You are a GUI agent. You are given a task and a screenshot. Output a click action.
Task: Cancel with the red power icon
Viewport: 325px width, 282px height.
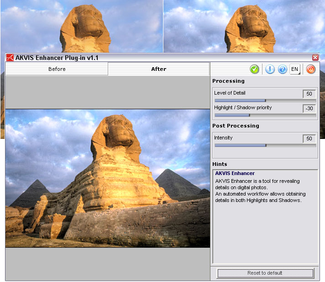click(310, 69)
